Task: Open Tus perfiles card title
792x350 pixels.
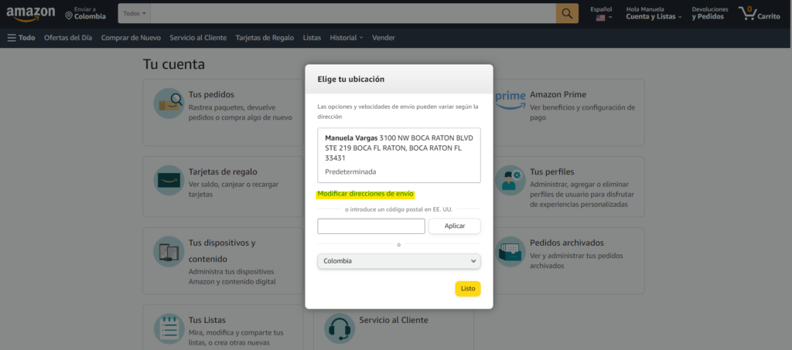Action: [551, 172]
